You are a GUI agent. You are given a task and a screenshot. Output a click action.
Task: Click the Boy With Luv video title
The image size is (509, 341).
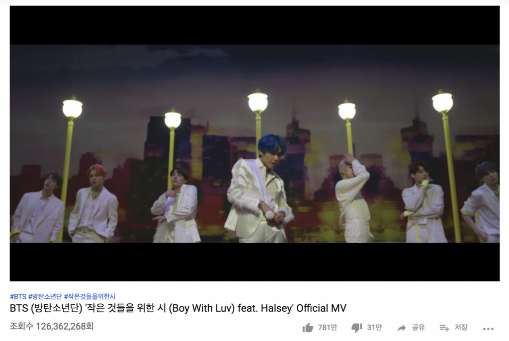pos(178,308)
